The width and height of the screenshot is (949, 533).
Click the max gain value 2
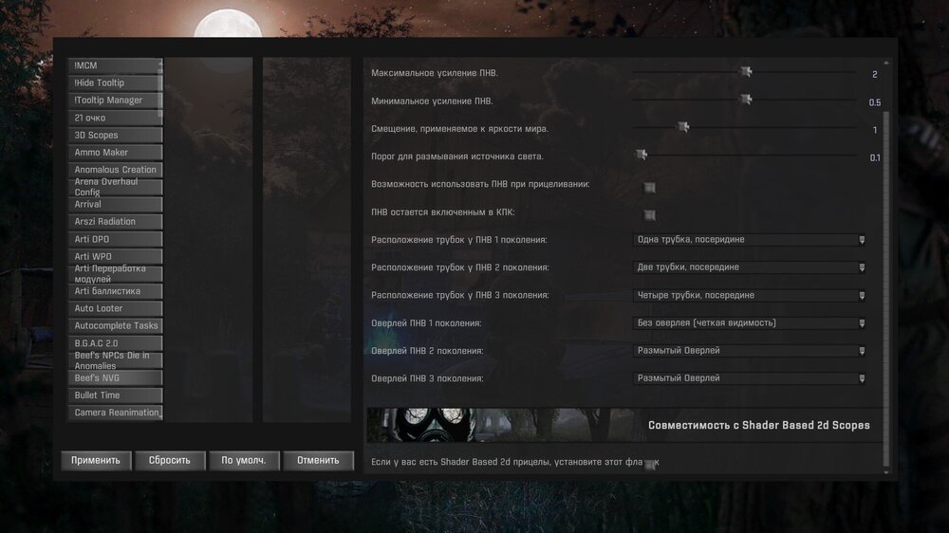[875, 74]
